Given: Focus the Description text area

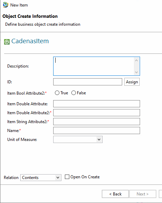Looking at the screenshot, I should point(94,66).
